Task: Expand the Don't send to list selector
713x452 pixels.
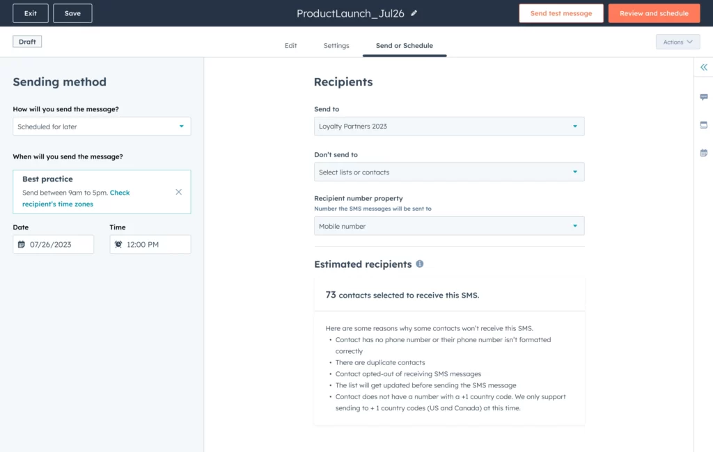Action: 448,172
